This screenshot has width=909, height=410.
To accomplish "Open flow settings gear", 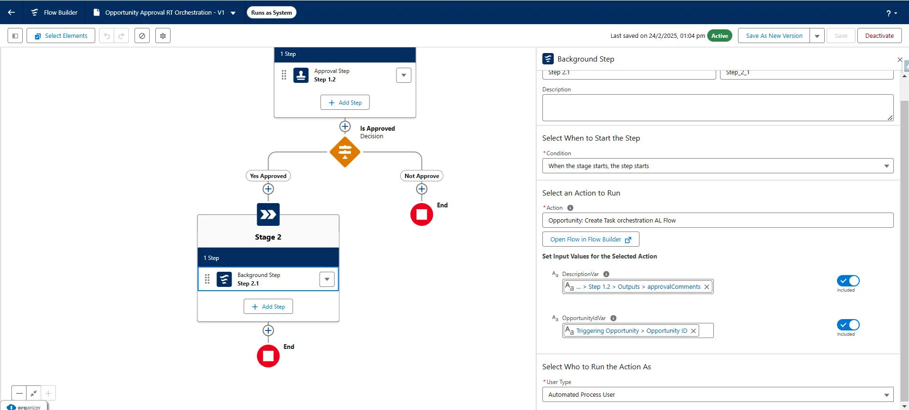I will pos(163,36).
